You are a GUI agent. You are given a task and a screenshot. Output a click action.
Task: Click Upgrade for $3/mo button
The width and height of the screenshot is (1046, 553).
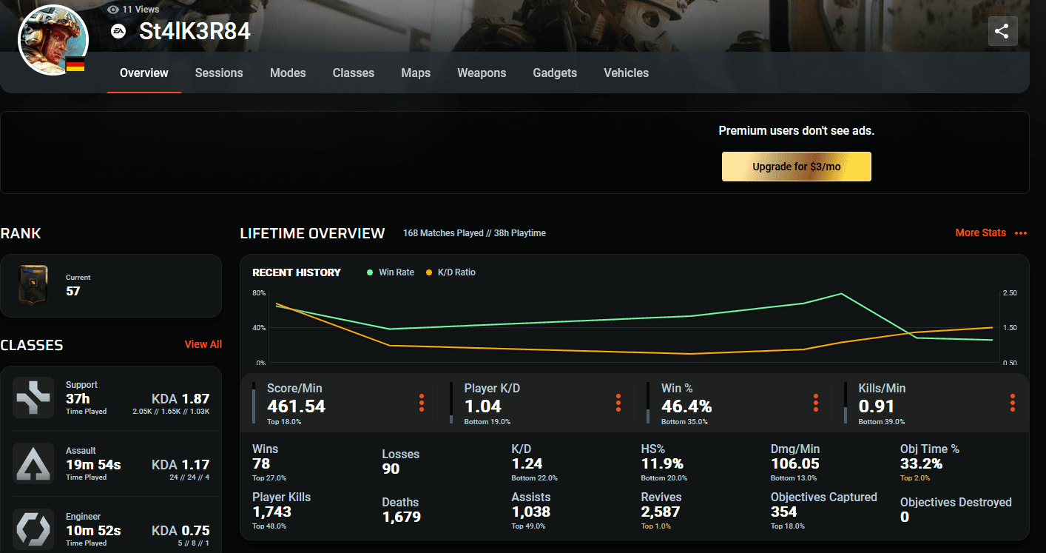[x=797, y=167]
